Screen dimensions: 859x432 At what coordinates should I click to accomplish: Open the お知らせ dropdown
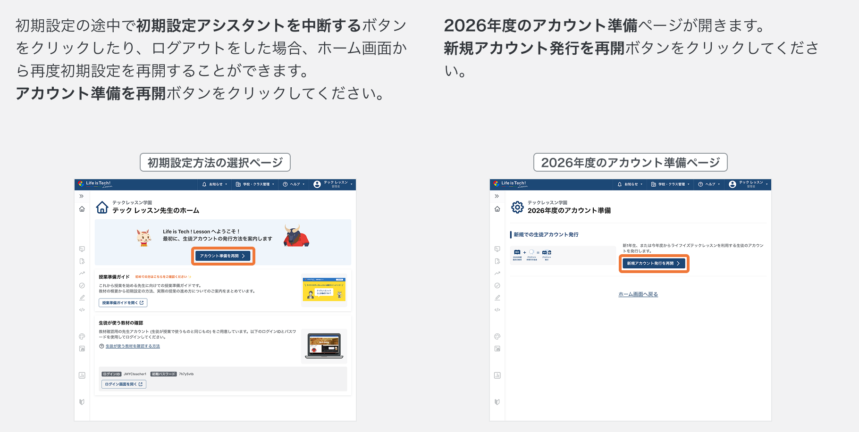point(215,184)
